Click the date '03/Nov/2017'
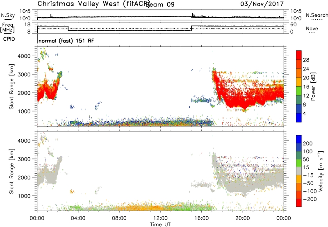Screen dimensions: 328x227 [x=262, y=4]
